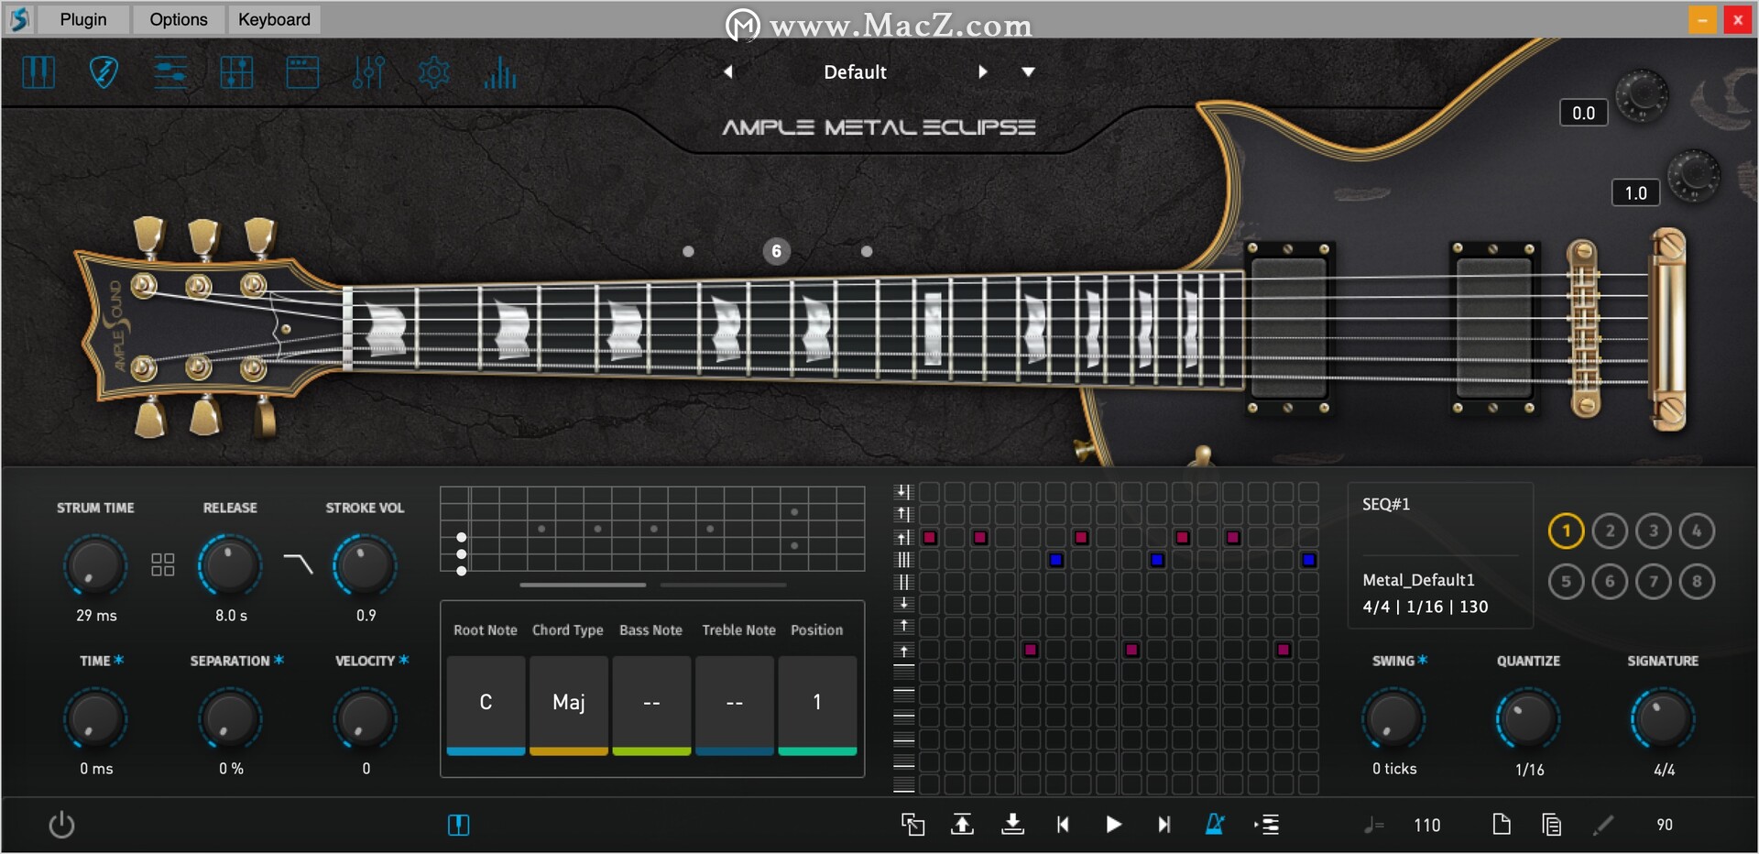Open Chord Type selector showing Maj
Screen dimensions: 1759x854
tap(569, 705)
